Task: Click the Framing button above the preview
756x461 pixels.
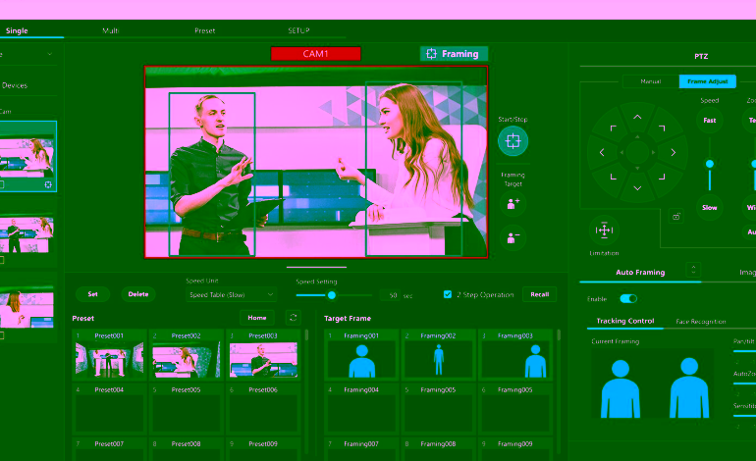Action: pyautogui.click(x=454, y=54)
